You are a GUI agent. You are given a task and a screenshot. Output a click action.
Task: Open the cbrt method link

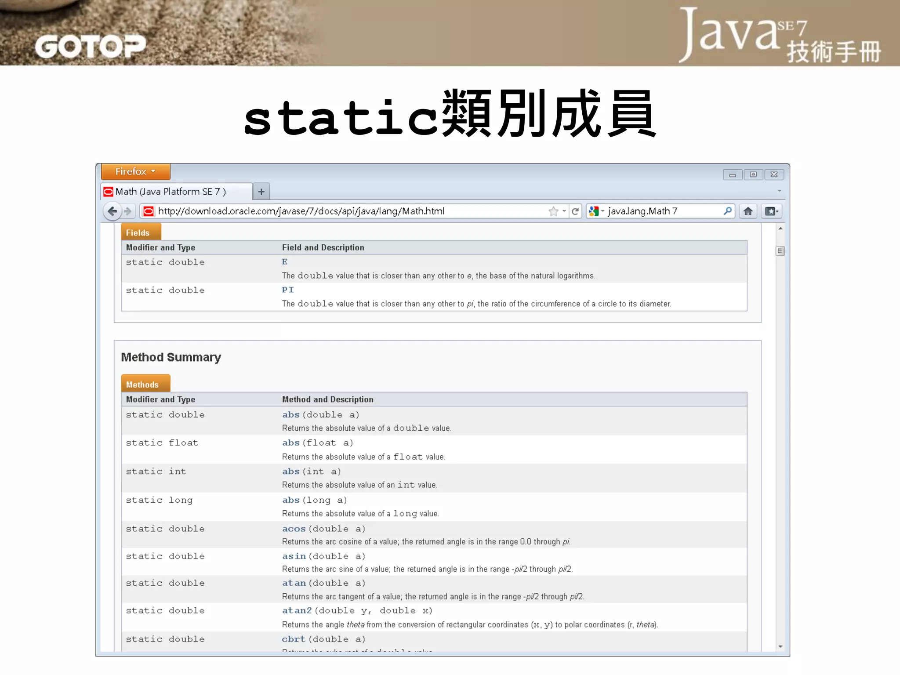(x=294, y=639)
